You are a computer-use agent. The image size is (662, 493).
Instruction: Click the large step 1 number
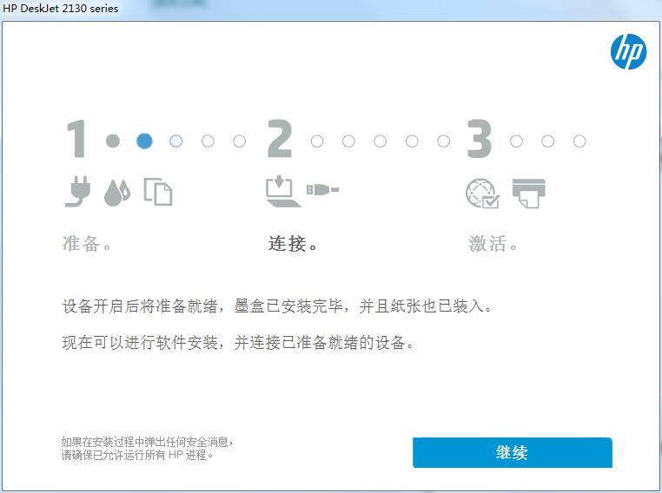[76, 139]
